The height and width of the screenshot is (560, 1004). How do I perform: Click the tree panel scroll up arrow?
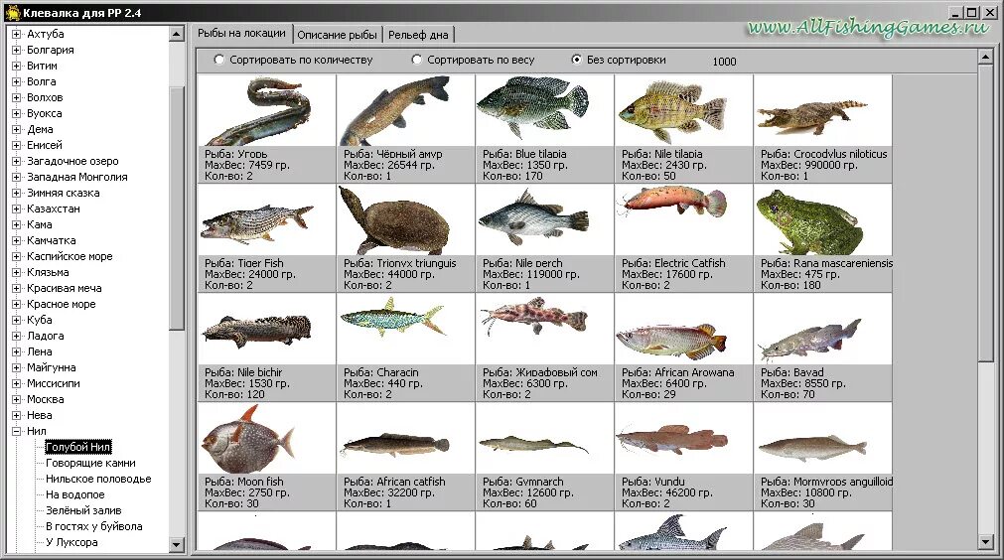pos(177,34)
